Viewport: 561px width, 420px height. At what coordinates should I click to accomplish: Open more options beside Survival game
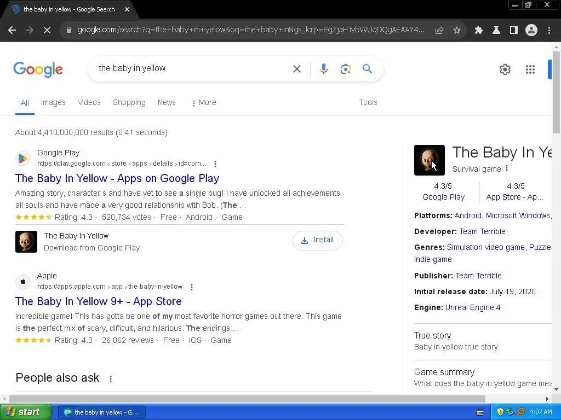click(507, 168)
